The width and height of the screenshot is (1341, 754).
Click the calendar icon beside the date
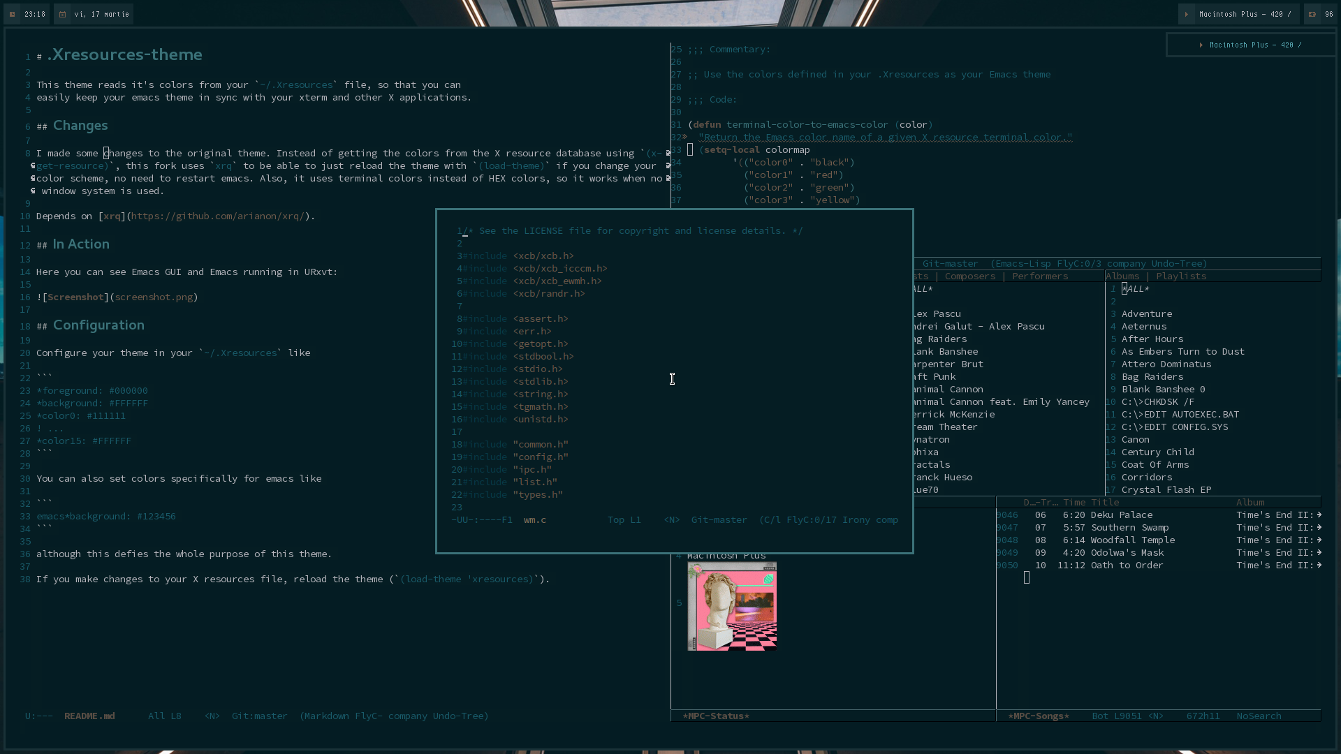(x=62, y=14)
